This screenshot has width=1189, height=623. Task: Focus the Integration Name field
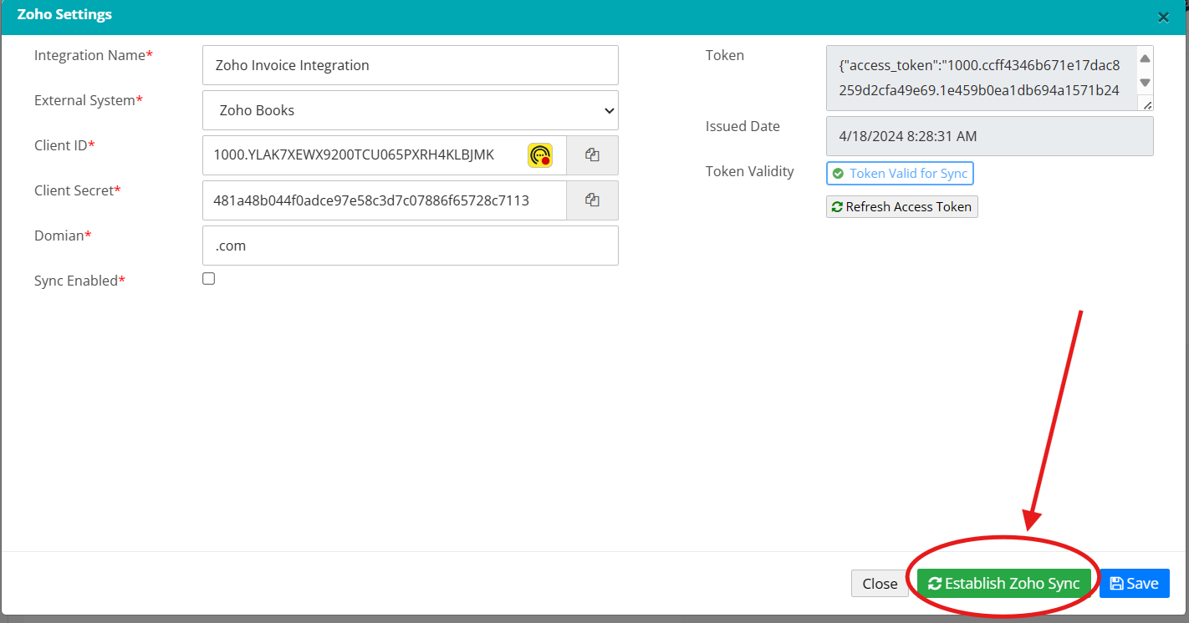click(410, 65)
